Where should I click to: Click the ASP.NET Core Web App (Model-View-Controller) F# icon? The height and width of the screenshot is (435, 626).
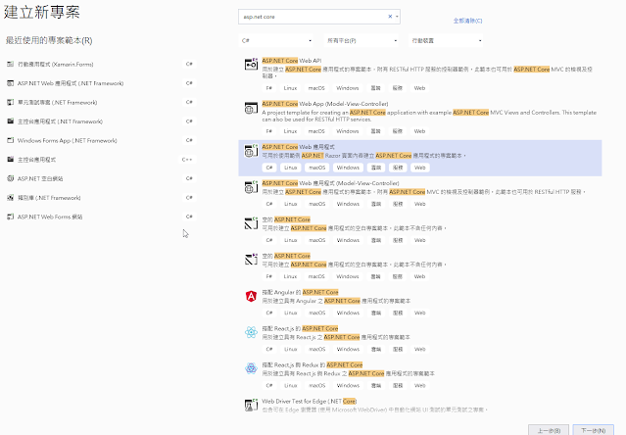coord(251,108)
